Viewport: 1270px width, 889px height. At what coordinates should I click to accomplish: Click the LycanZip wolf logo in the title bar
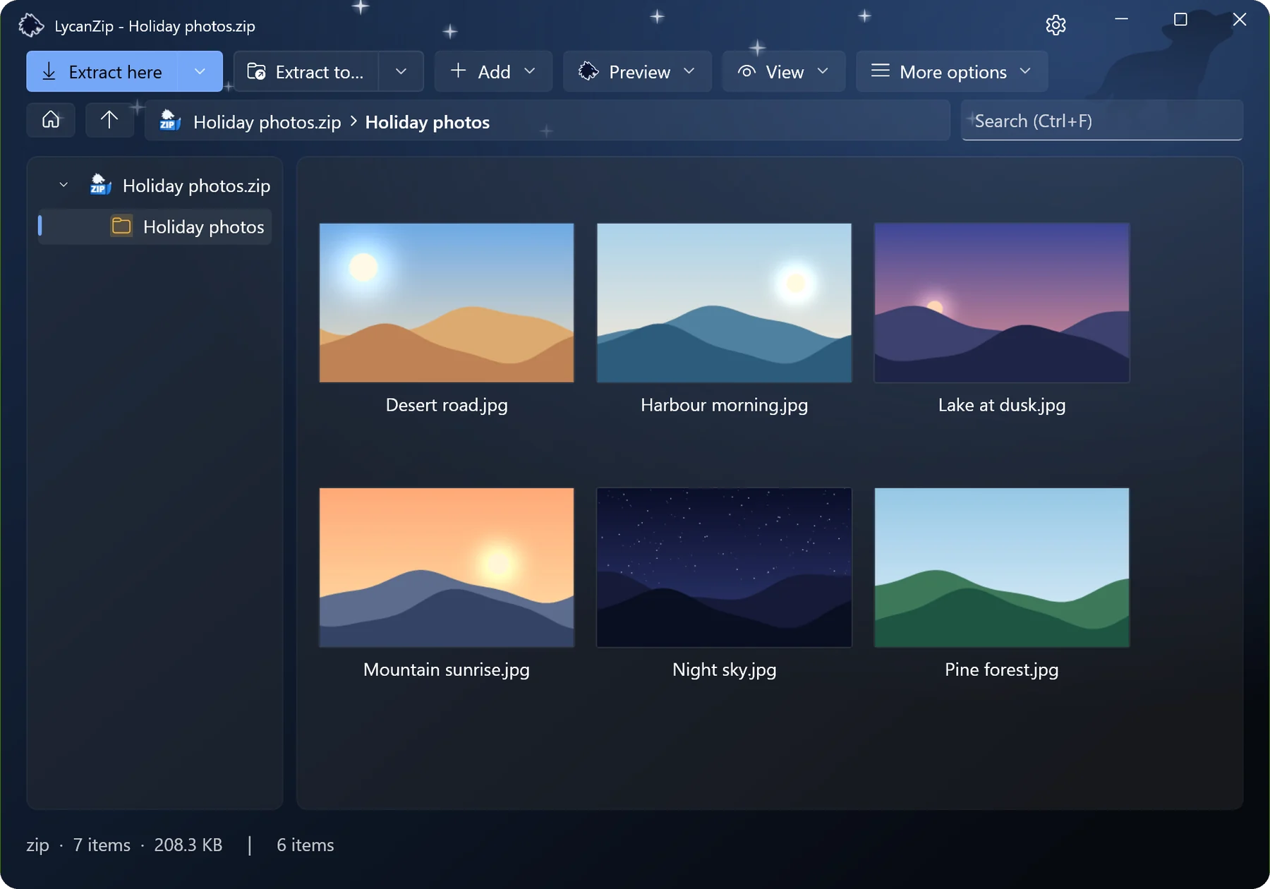31,25
